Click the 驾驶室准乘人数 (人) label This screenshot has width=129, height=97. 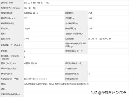(x=75, y=51)
